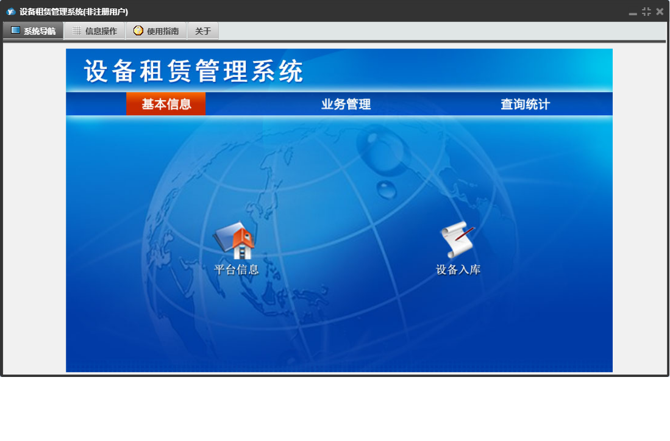Open the 设备入库 scroll icon
Viewport: 670px width, 441px height.
pyautogui.click(x=457, y=240)
